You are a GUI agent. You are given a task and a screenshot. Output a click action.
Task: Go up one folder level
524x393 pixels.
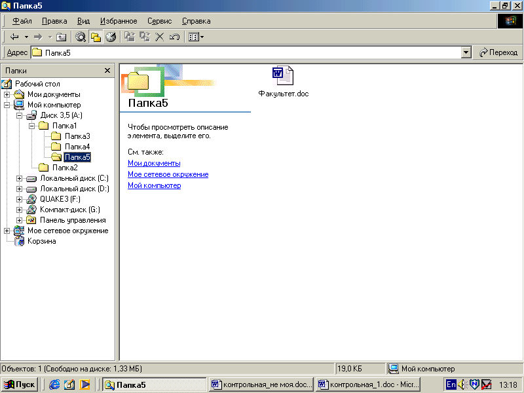point(61,37)
